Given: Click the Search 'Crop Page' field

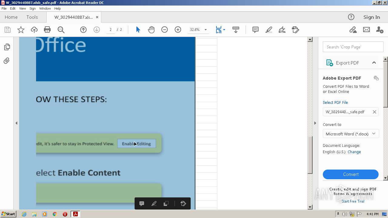Looking at the screenshot, I should tap(353, 47).
